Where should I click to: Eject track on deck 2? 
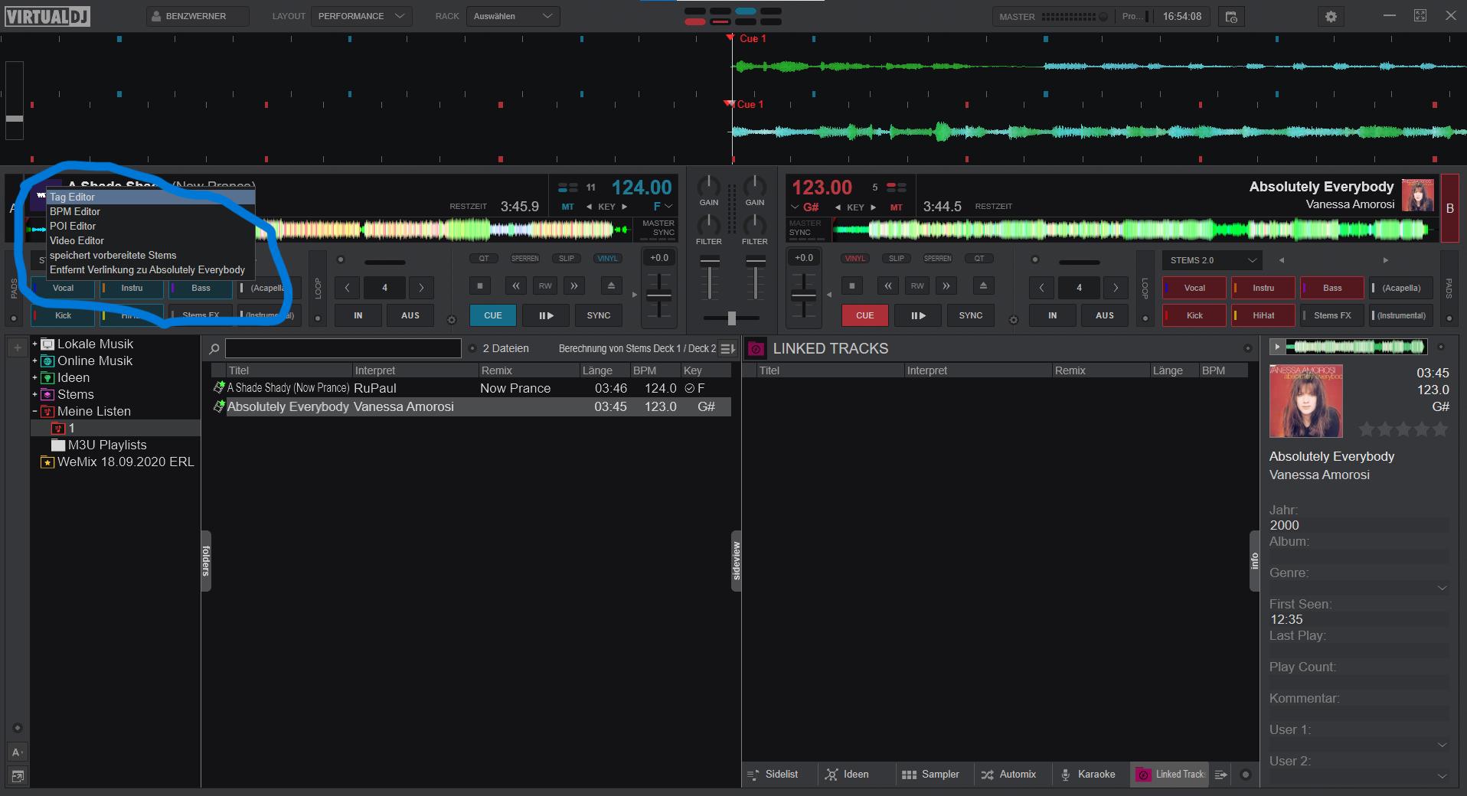983,286
